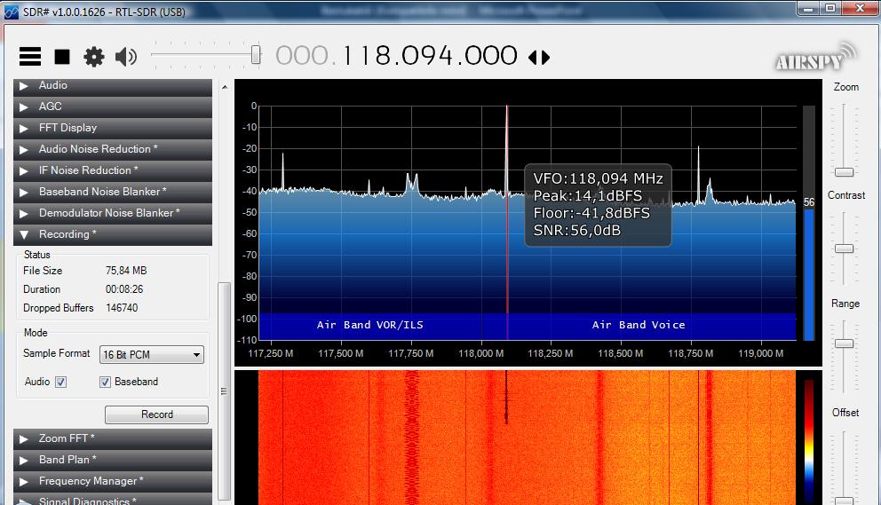Adjust the Zoom slider handle
The width and height of the screenshot is (881, 505).
tap(844, 172)
